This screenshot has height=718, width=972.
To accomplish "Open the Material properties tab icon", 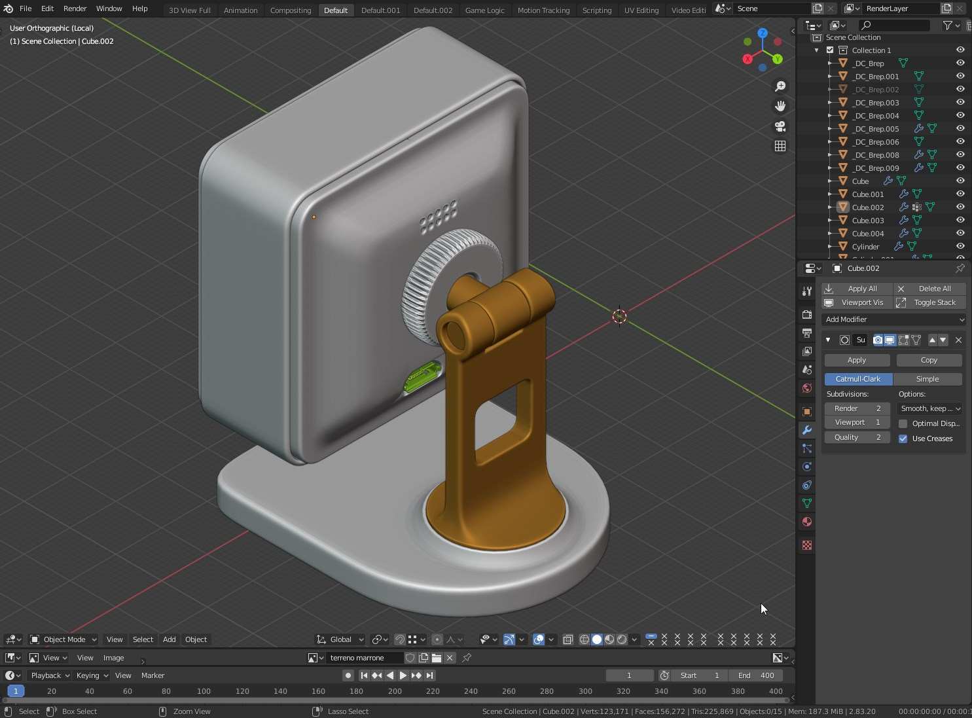I will 806,522.
